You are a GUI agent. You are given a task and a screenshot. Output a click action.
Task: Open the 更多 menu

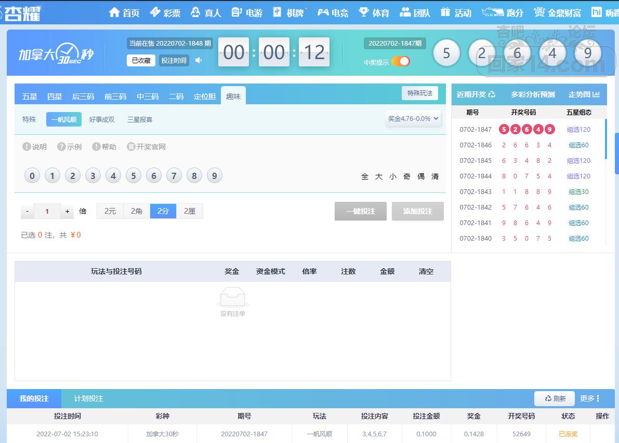coord(590,398)
